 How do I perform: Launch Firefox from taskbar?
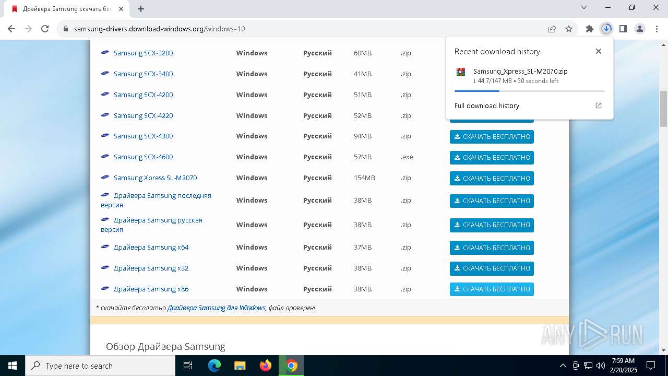pyautogui.click(x=266, y=366)
